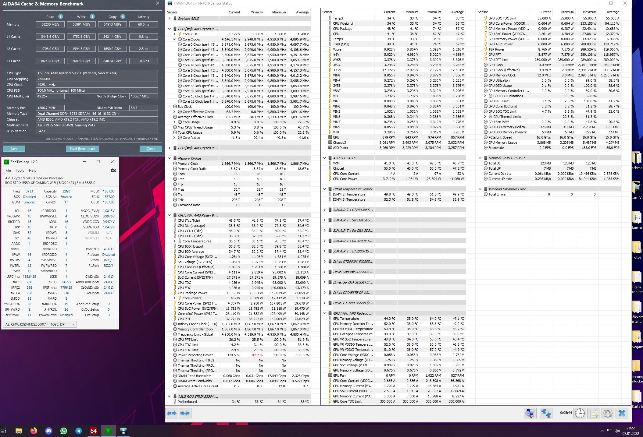This screenshot has width=643, height=437.
Task: Expand Core Effective Clocks row
Action: click(x=174, y=112)
